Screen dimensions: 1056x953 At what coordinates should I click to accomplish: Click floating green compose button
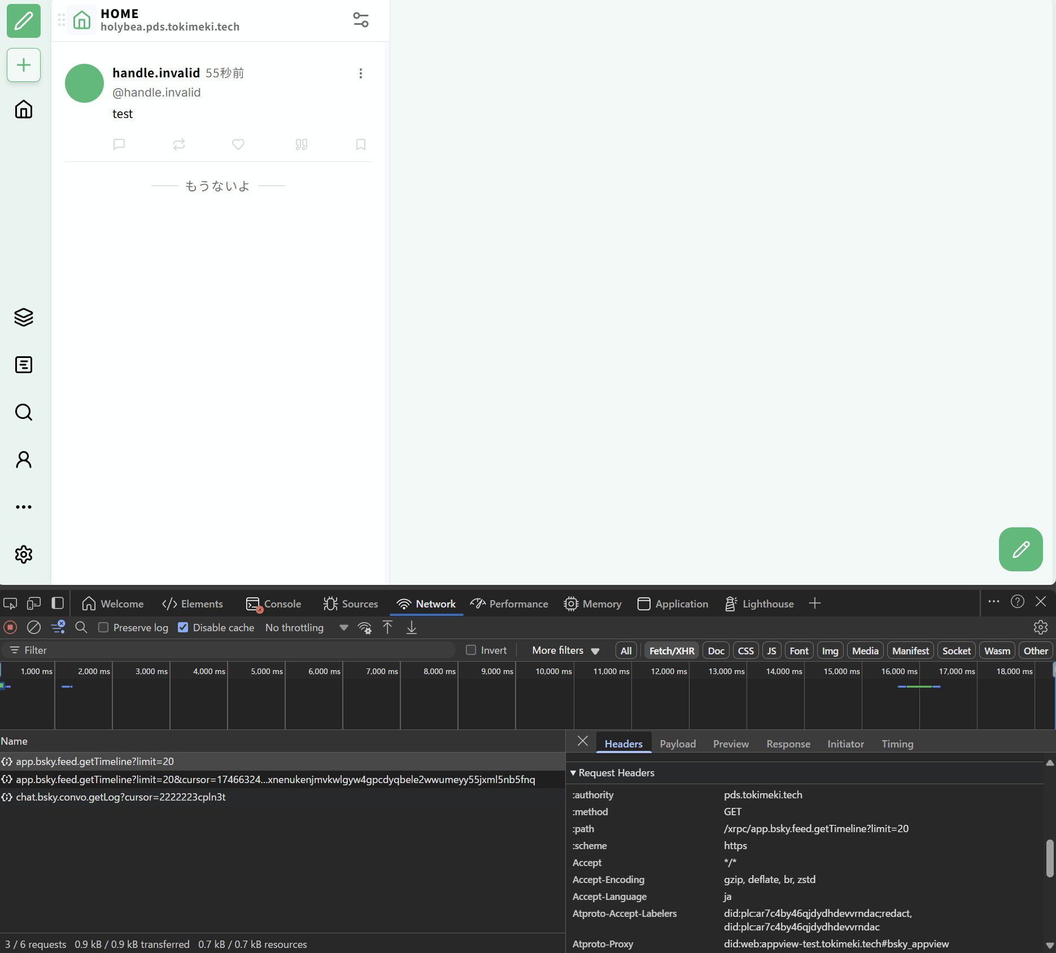coord(1020,549)
